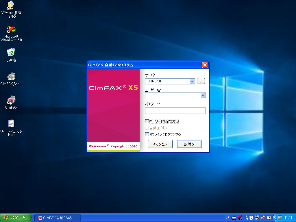296x222 pixels.
Task: Click the キャンセル button
Action: (160, 144)
